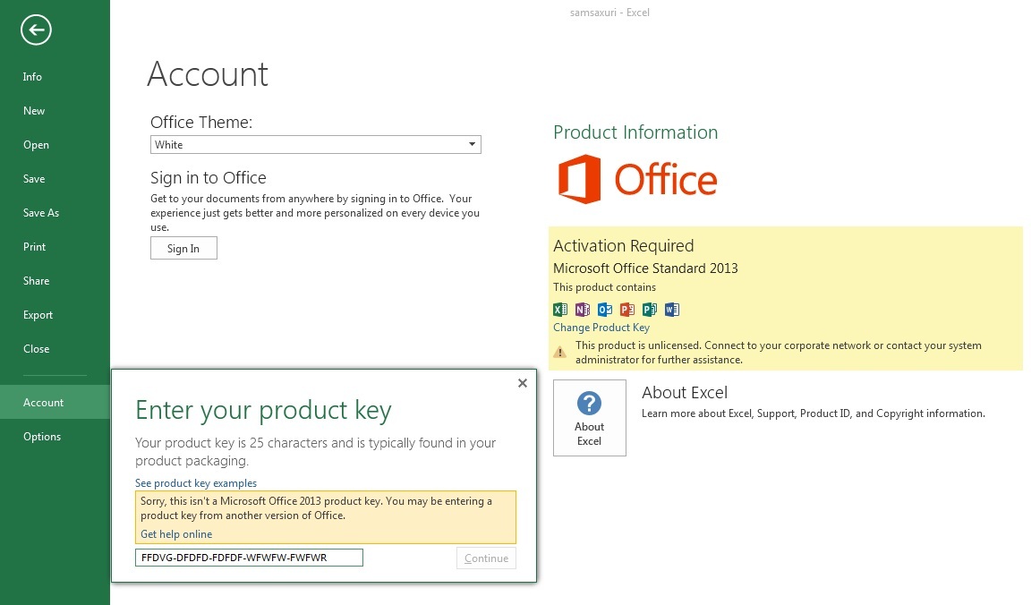Click the Change Product Key link
Screen dimensions: 1031x605
(x=601, y=328)
